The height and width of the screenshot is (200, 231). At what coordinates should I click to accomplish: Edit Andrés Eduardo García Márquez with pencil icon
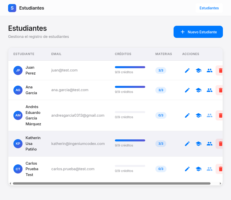click(x=187, y=115)
